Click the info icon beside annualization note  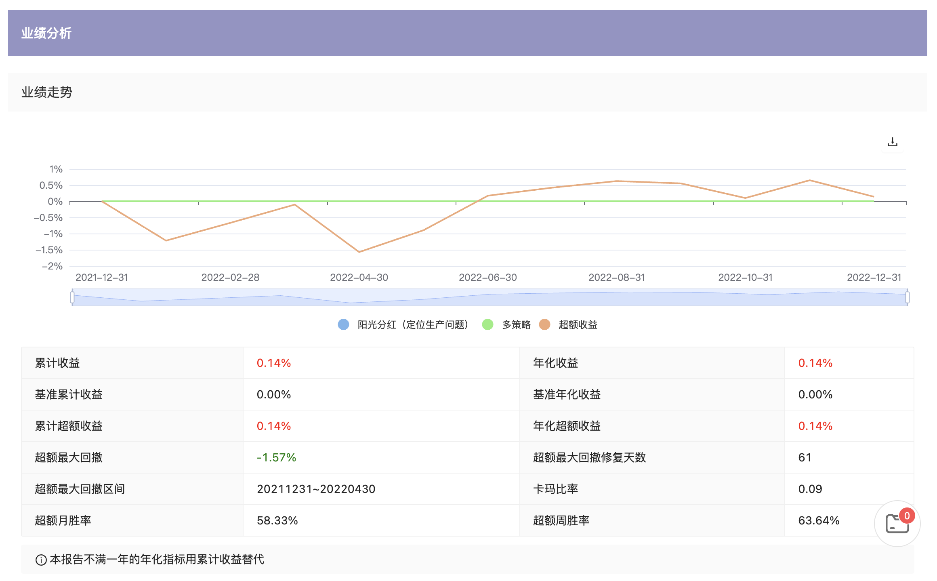pyautogui.click(x=41, y=560)
